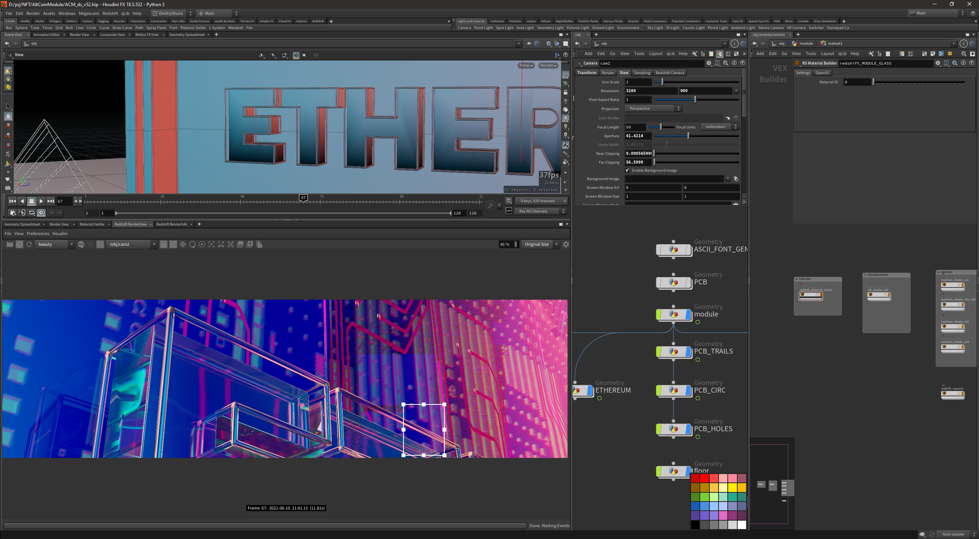The height and width of the screenshot is (539, 979).
Task: Open the beauty AOV dropdown
Action: (x=55, y=244)
